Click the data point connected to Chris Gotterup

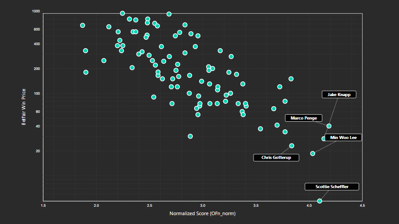pos(292,146)
